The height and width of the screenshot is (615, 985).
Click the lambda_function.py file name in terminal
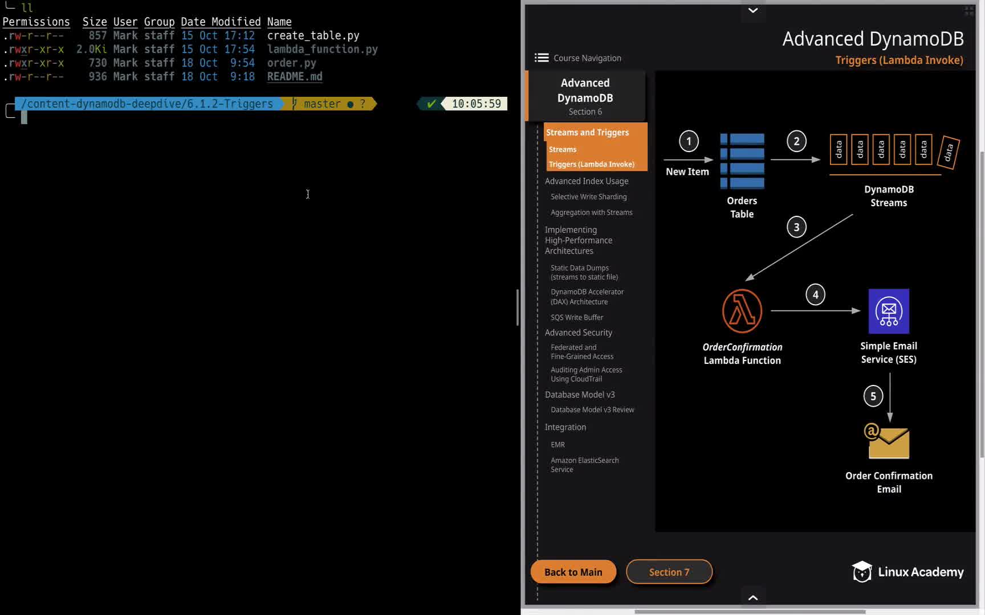(x=323, y=49)
